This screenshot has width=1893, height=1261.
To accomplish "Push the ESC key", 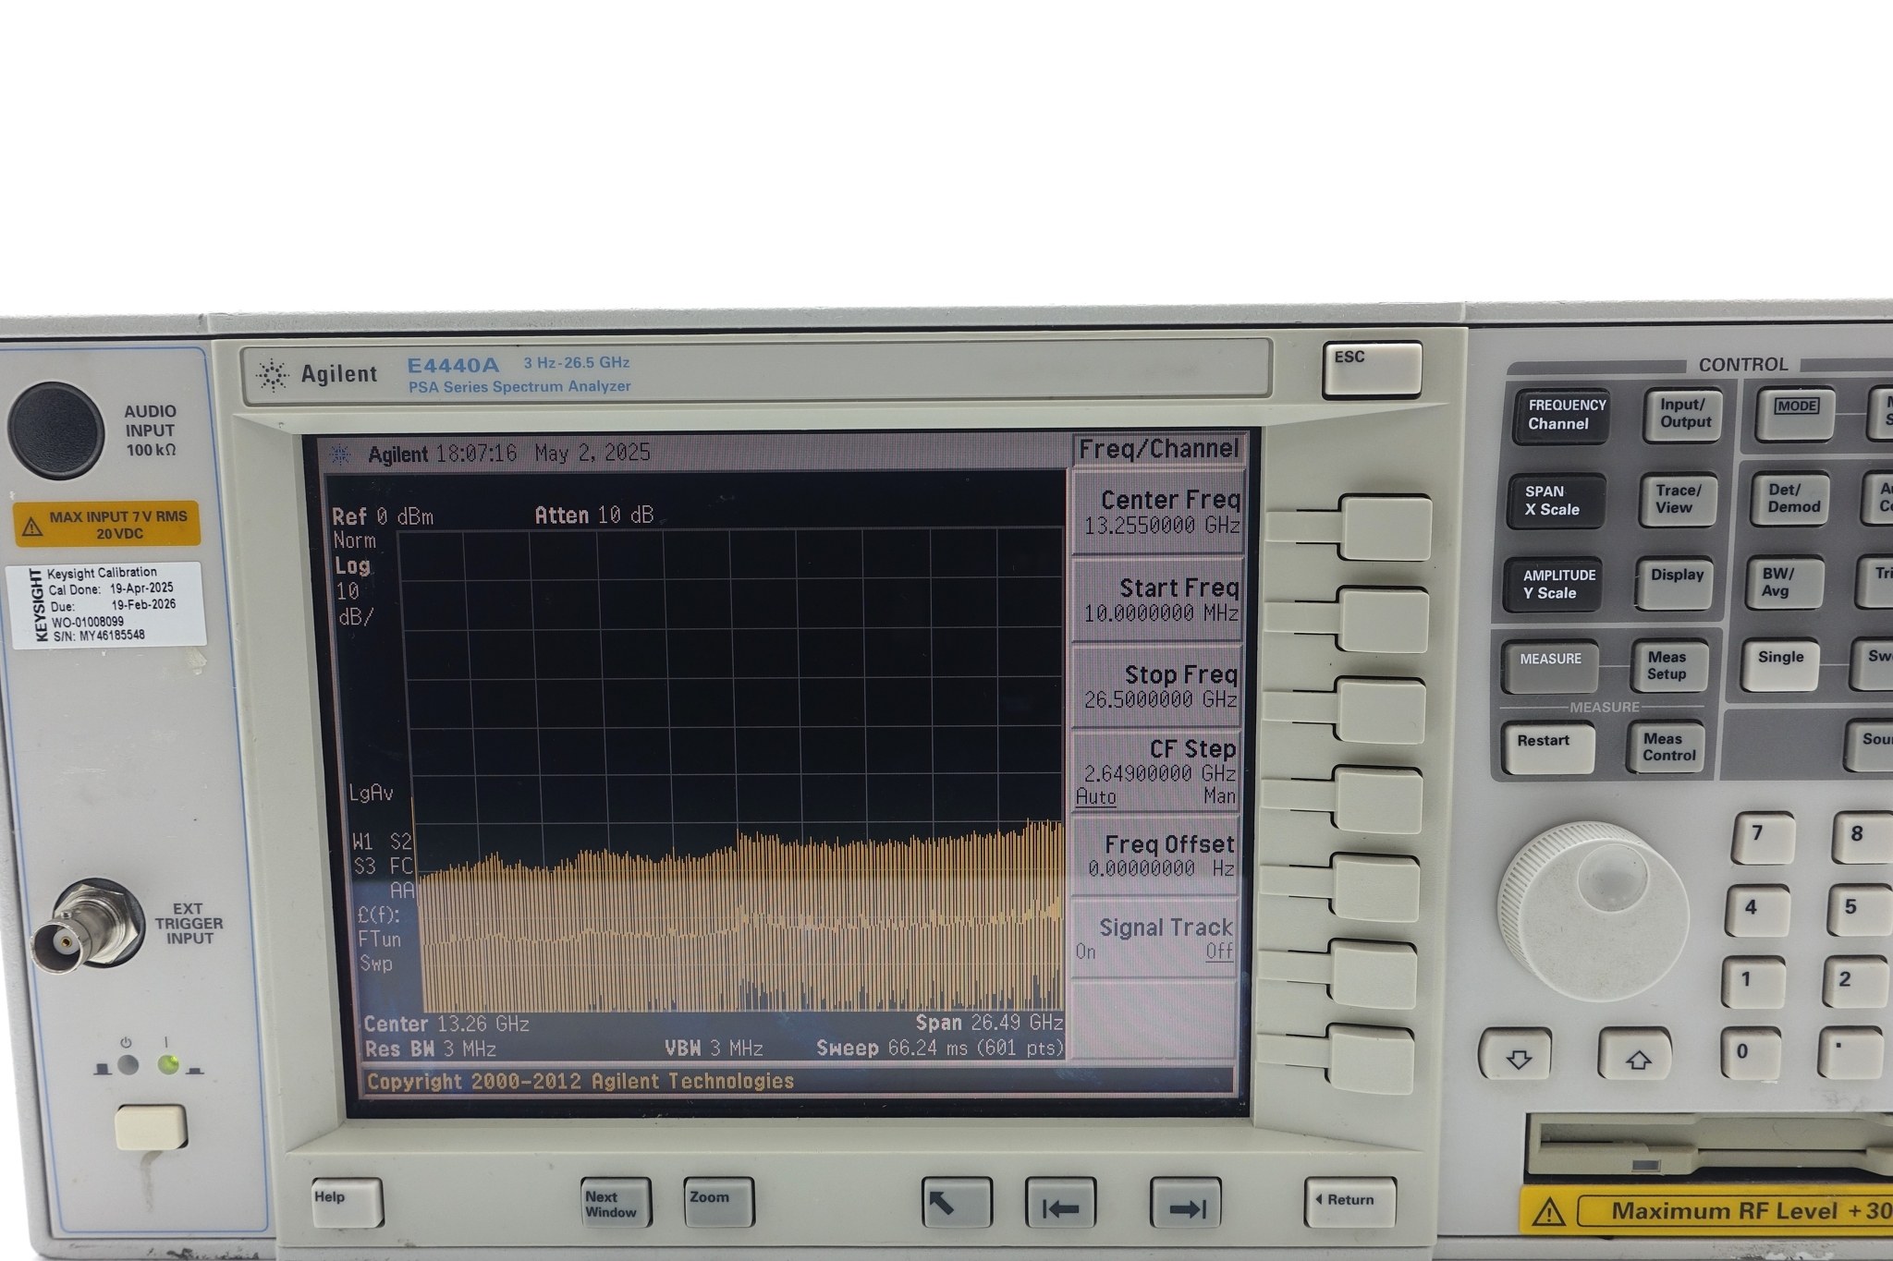I will tap(1372, 370).
